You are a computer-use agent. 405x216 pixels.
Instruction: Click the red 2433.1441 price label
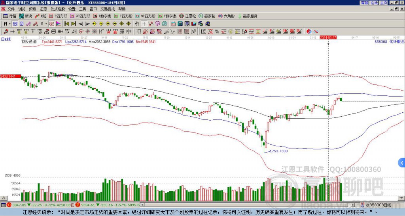point(11,76)
